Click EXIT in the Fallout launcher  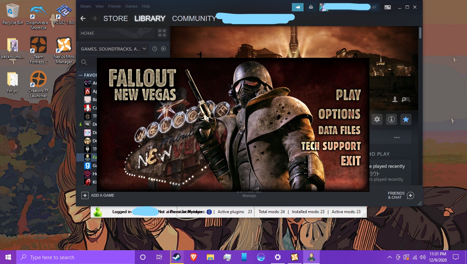[x=351, y=161]
